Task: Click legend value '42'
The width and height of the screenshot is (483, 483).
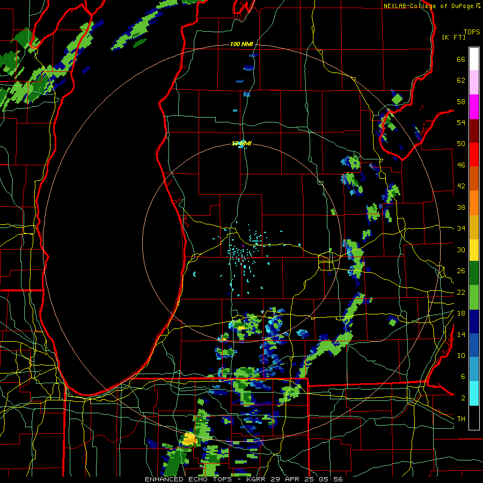Action: tap(461, 186)
